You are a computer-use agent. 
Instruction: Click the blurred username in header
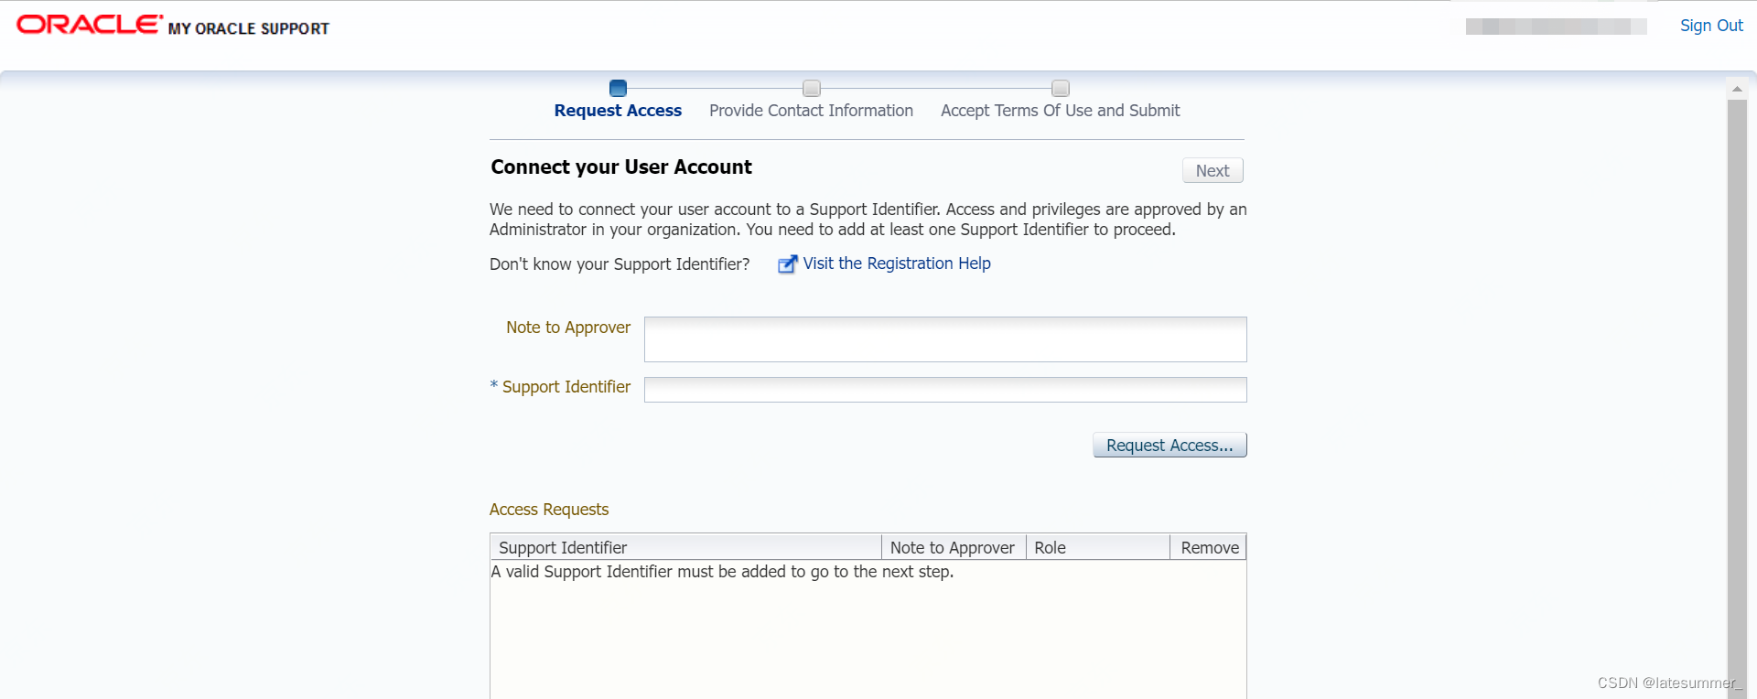[x=1556, y=27]
